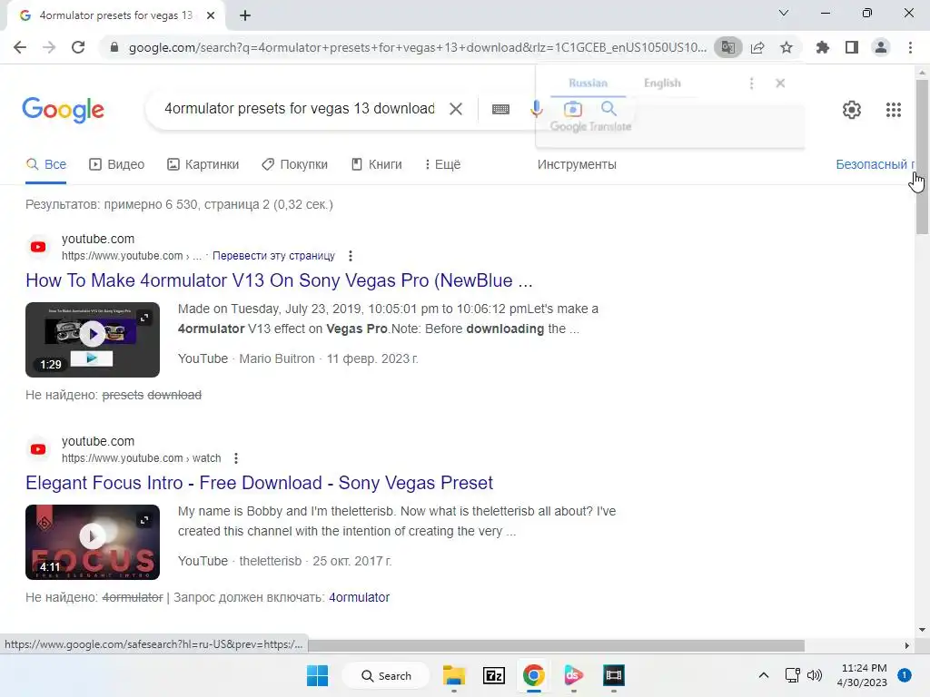The image size is (930, 697).
Task: Click Перевести эту страницу link
Action: coord(273,256)
